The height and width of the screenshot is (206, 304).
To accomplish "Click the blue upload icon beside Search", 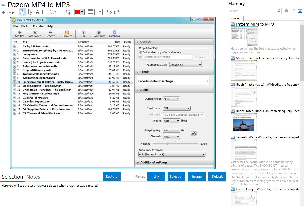I will pos(300,11).
